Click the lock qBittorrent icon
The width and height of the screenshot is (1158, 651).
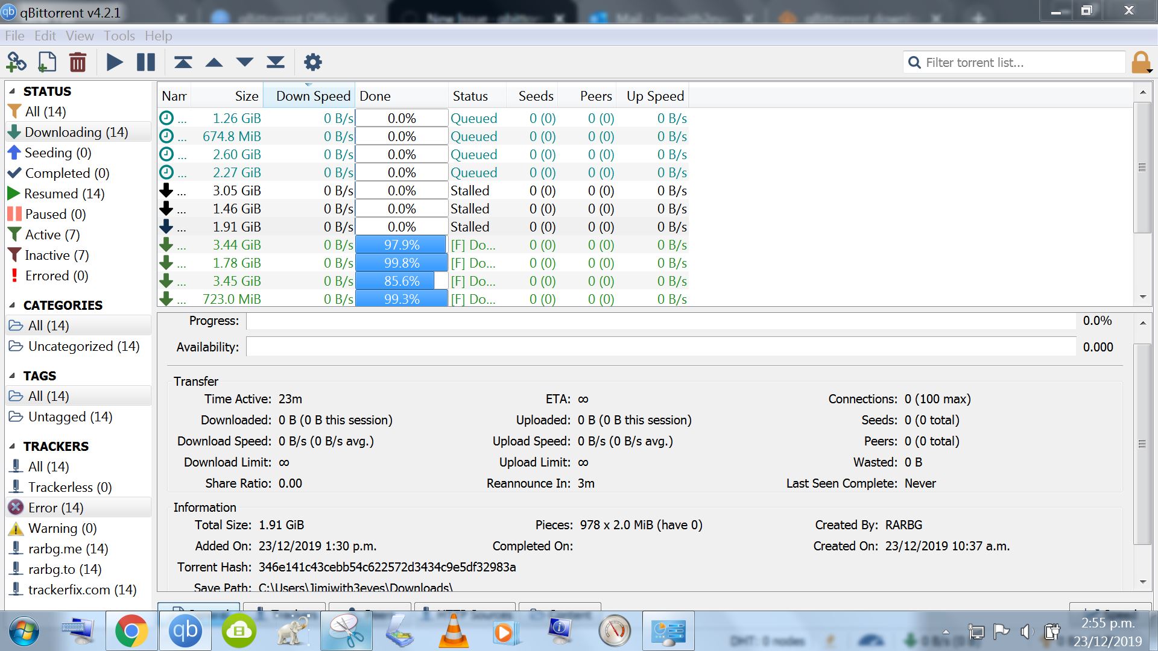pos(1141,62)
